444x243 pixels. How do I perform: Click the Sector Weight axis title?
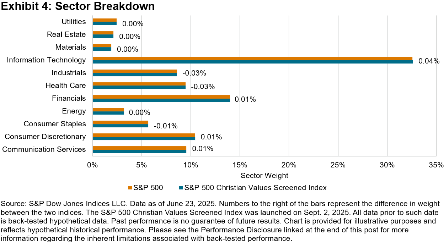pyautogui.click(x=264, y=176)
